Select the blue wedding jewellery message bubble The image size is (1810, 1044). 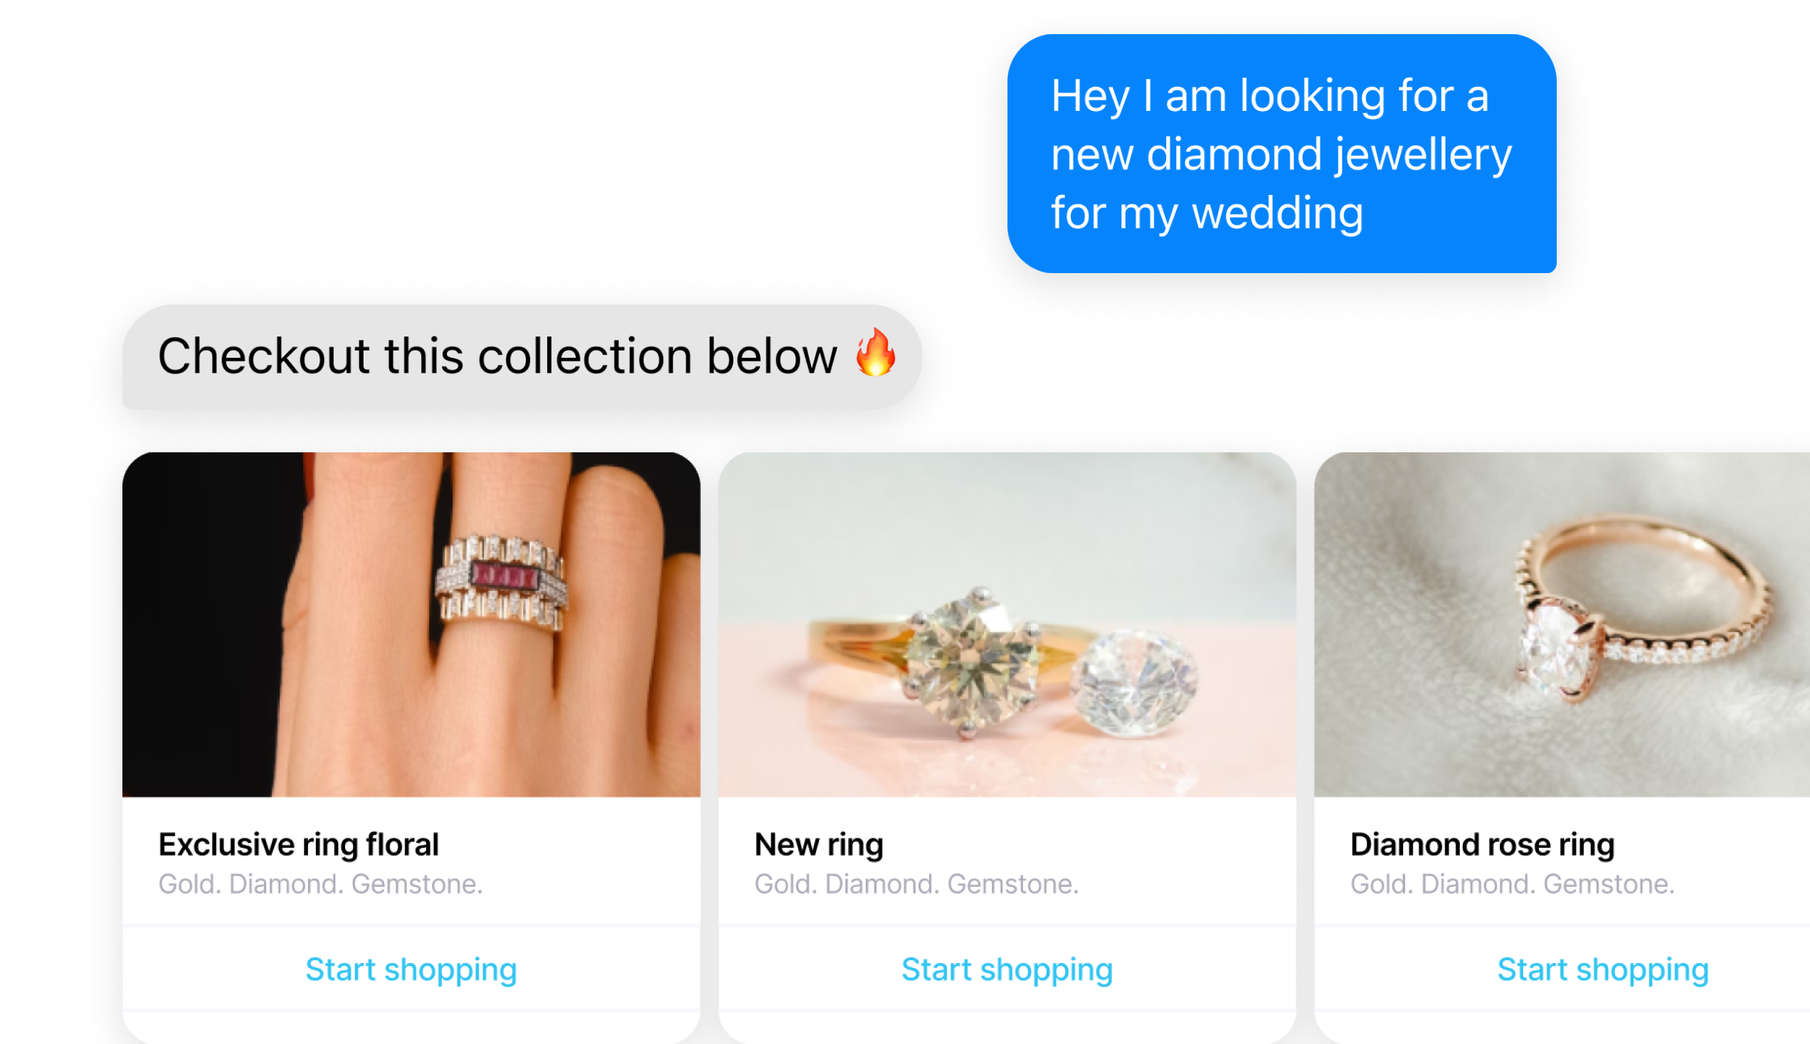click(x=1281, y=154)
